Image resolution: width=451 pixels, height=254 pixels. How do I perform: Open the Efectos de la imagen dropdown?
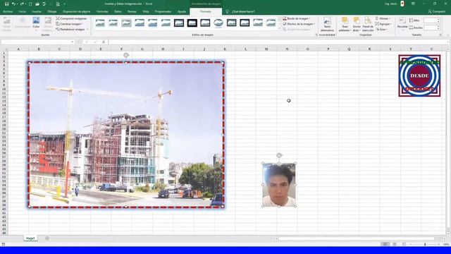299,24
